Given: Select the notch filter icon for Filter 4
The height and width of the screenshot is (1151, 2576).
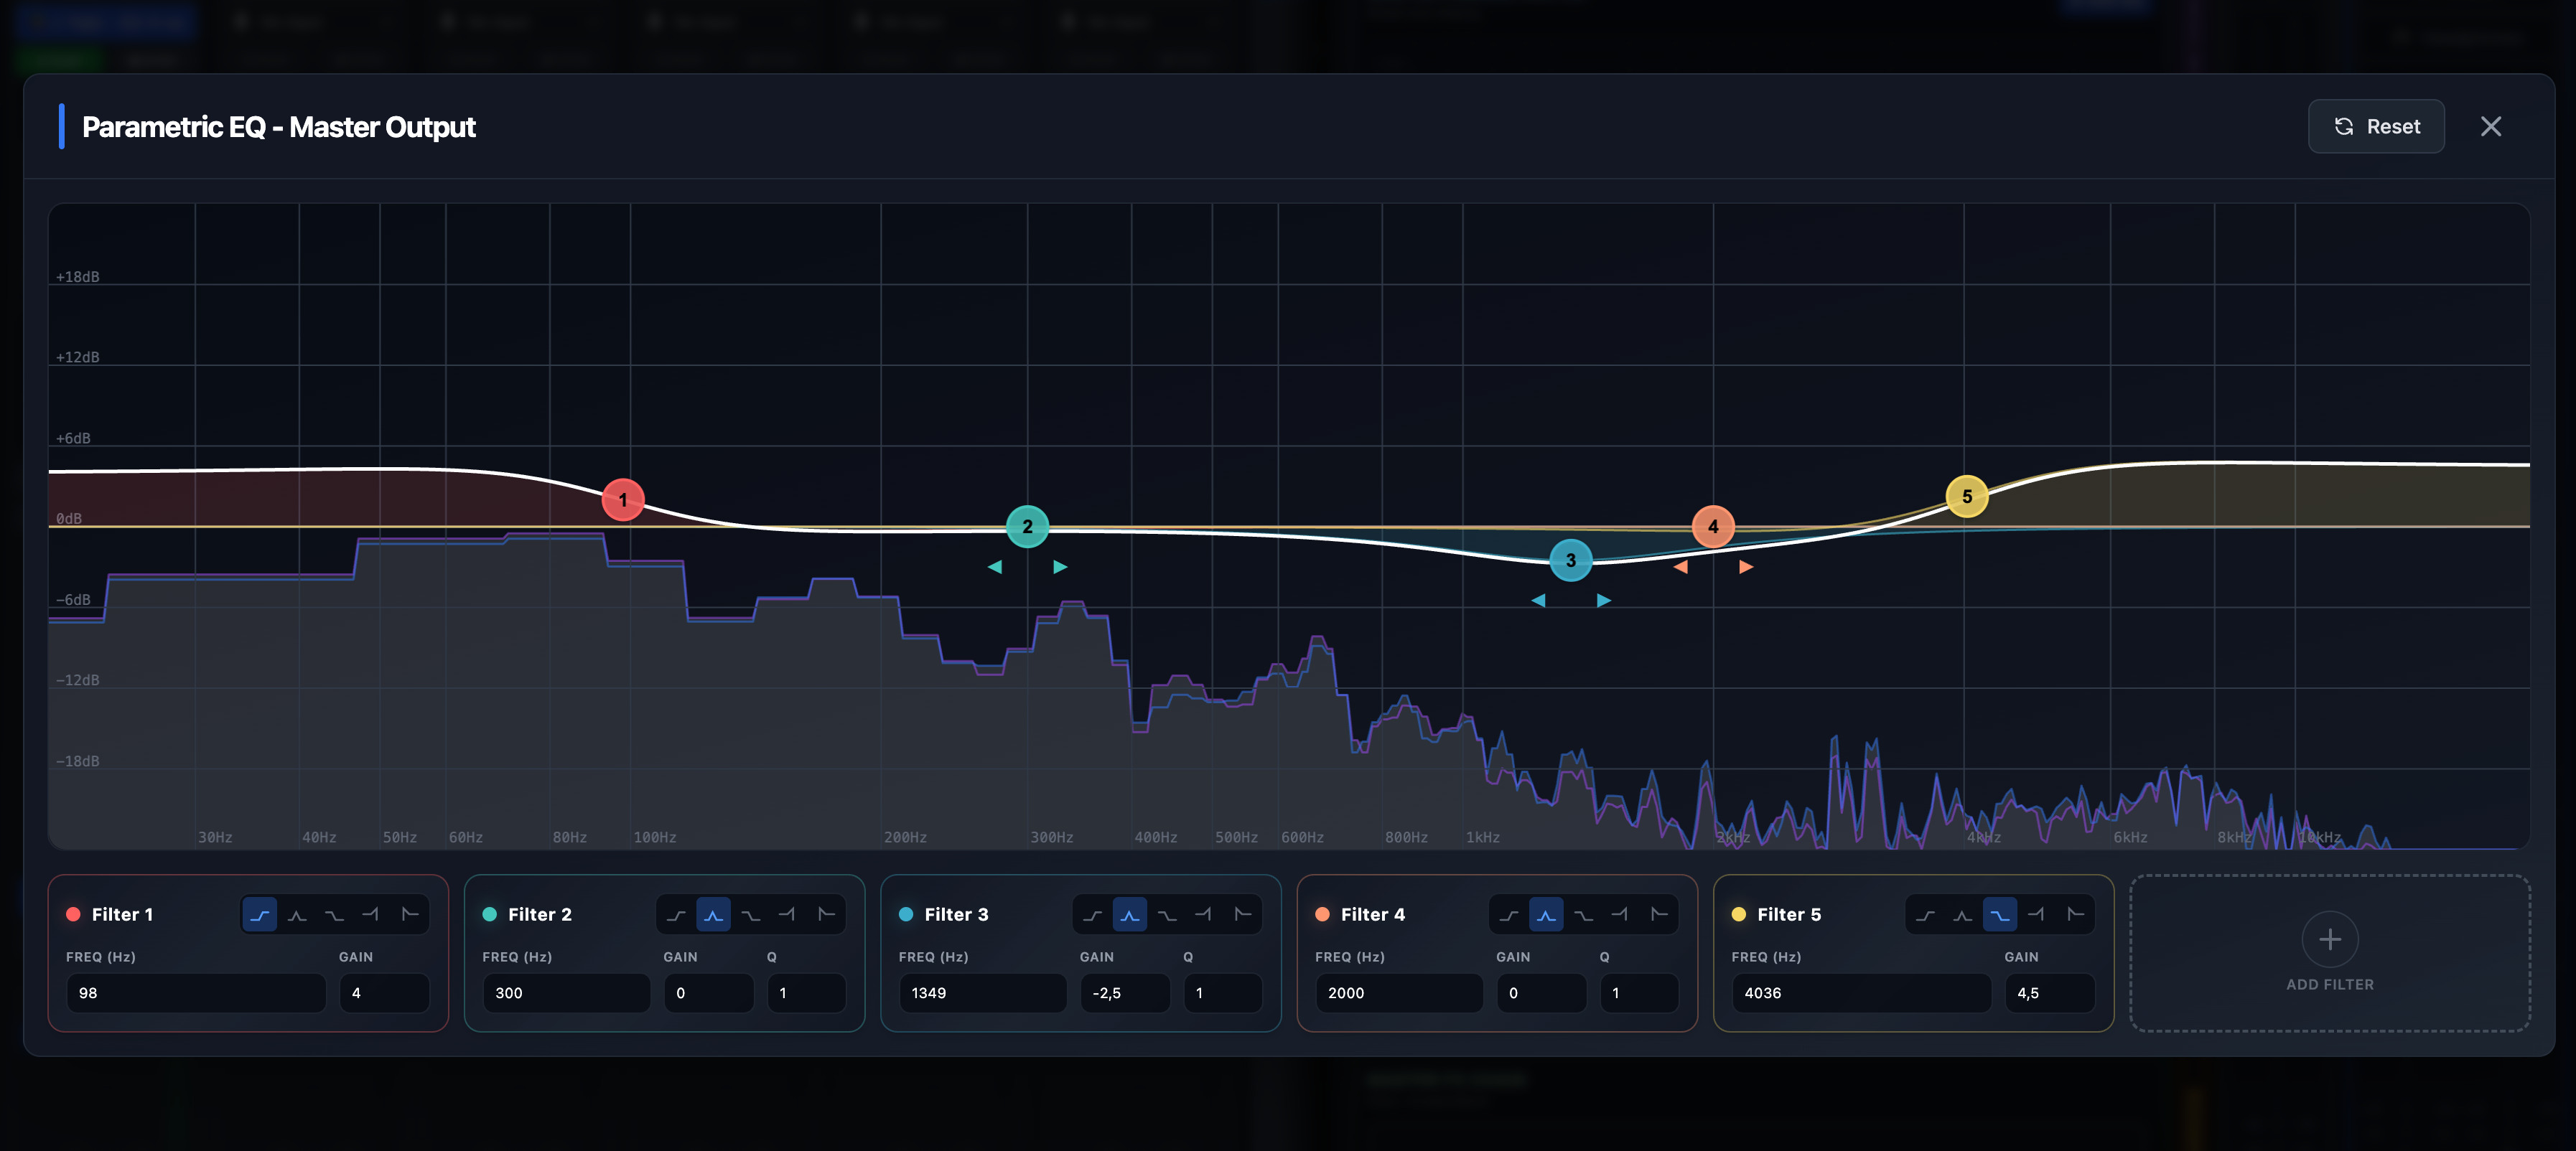Looking at the screenshot, I should tap(1621, 914).
